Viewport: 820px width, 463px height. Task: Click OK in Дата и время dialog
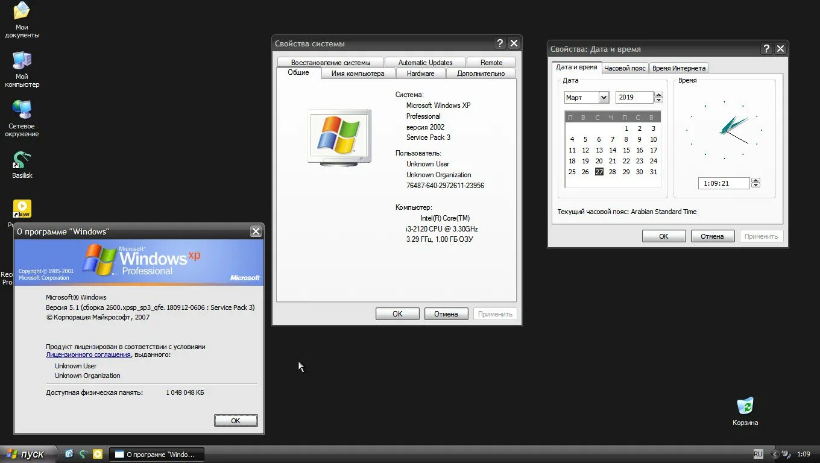(x=664, y=236)
